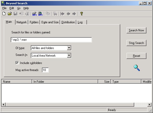
Task: Click the Find binoculars toolbar icon
Action: point(55,14)
